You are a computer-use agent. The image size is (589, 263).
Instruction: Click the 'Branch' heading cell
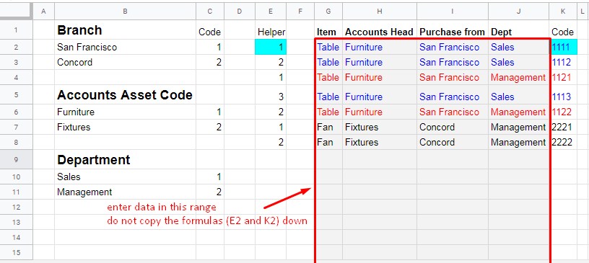tap(125, 30)
